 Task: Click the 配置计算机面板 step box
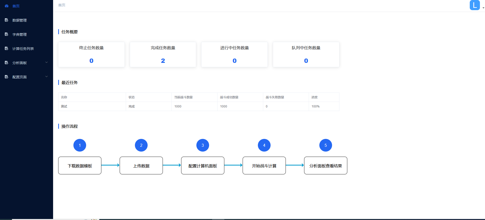click(x=203, y=166)
